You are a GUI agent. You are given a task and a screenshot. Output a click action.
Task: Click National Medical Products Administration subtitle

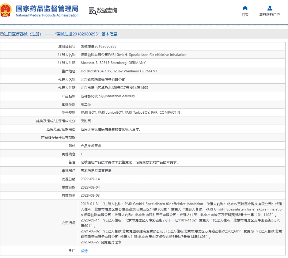point(47,15)
